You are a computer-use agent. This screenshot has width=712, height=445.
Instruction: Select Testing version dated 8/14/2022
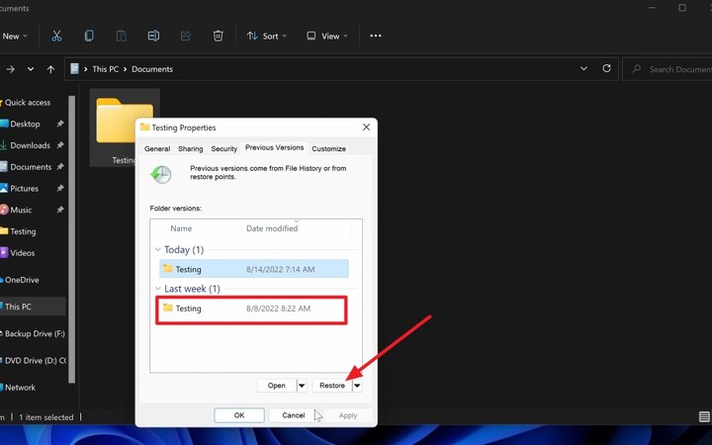[x=254, y=269]
